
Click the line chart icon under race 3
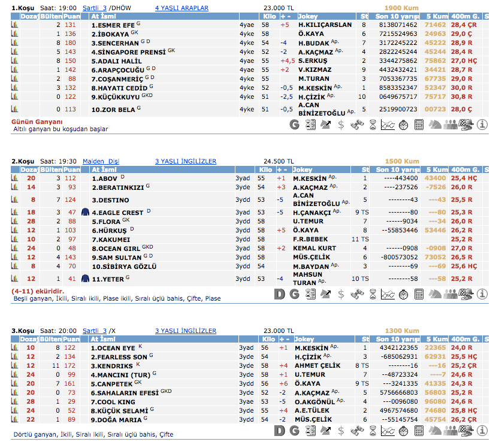388,431
